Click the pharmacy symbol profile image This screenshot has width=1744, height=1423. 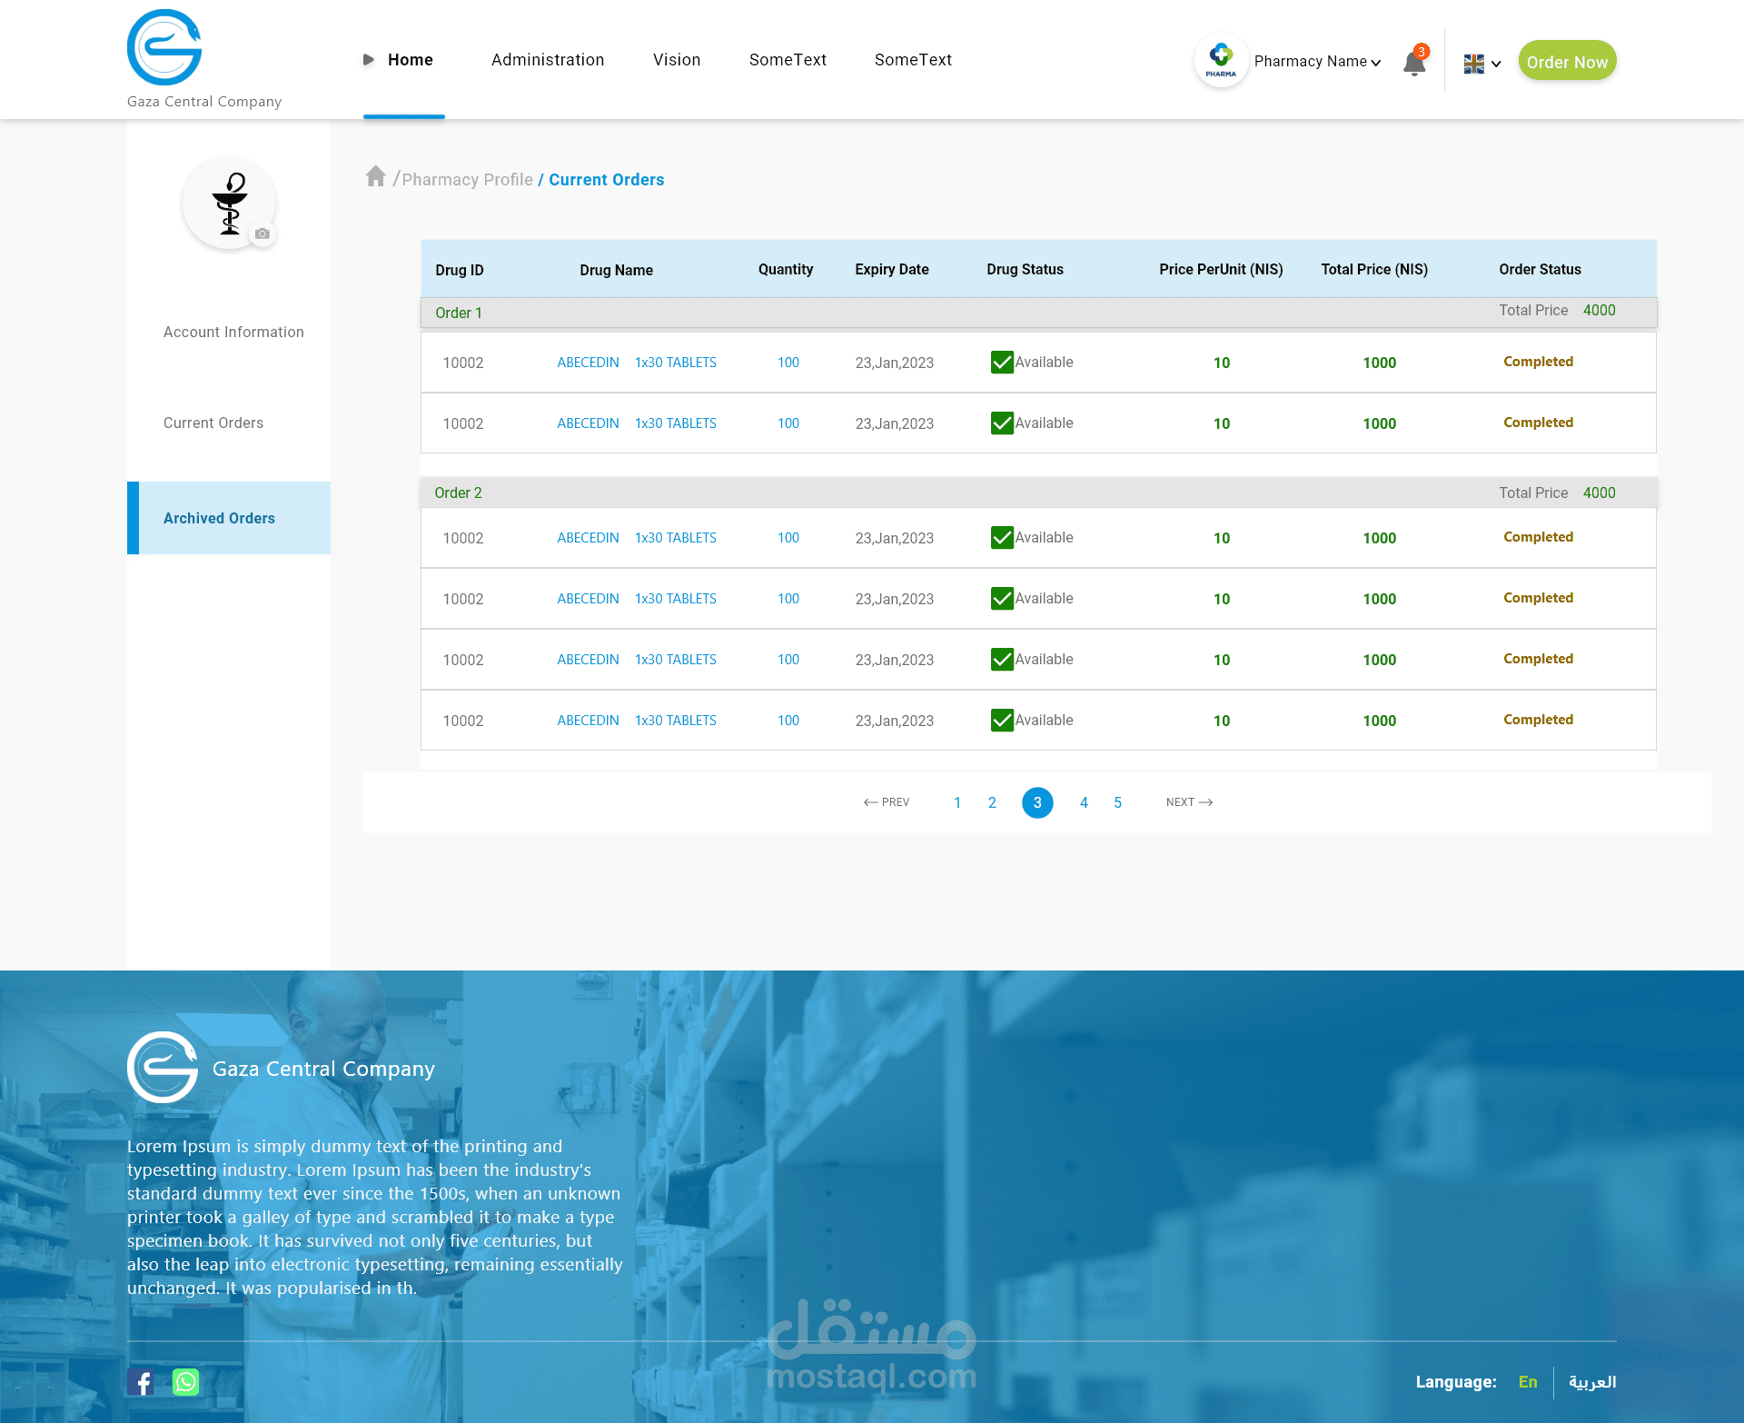[229, 203]
